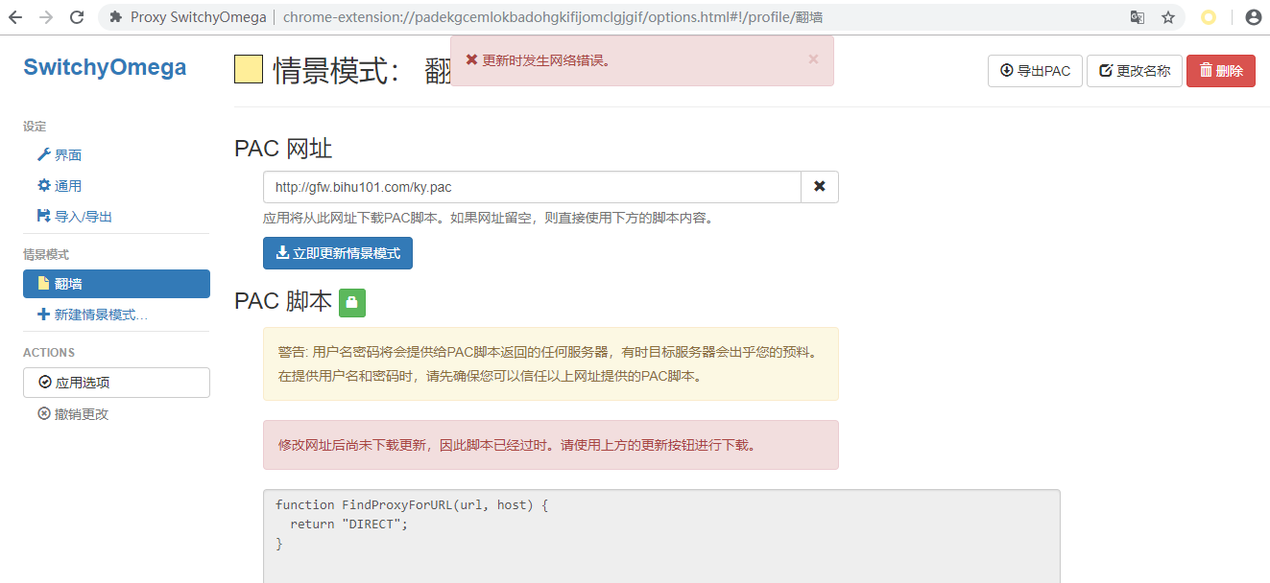
Task: Click the 更改名称 button
Action: (x=1135, y=71)
